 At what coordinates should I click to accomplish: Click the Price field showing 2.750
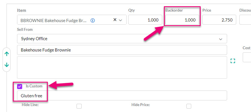[x=219, y=20]
